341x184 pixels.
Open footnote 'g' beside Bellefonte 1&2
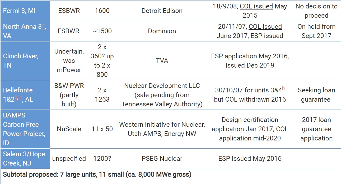click(16, 97)
